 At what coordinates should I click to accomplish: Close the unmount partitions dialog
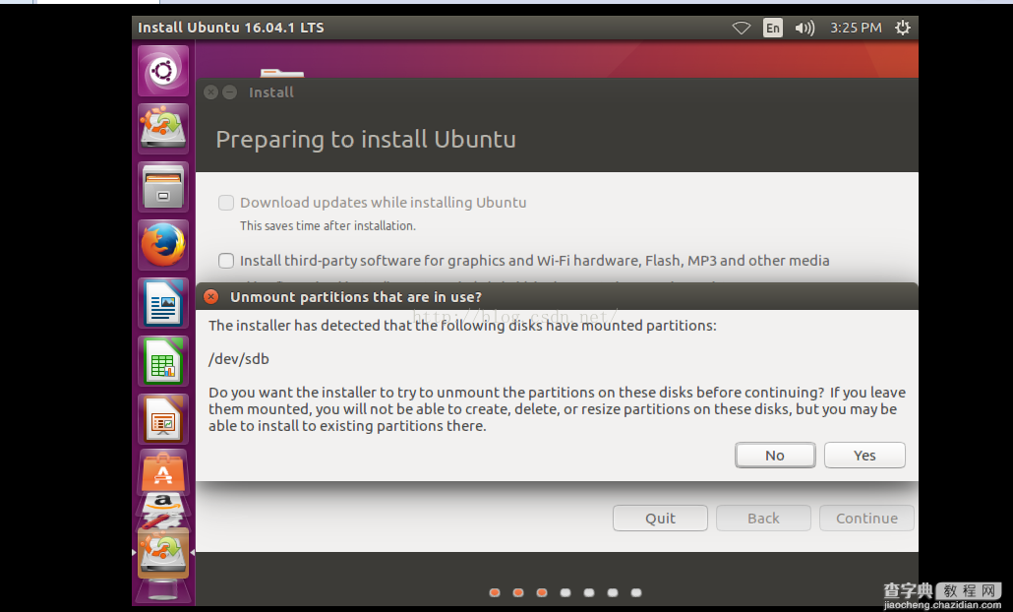pos(210,296)
